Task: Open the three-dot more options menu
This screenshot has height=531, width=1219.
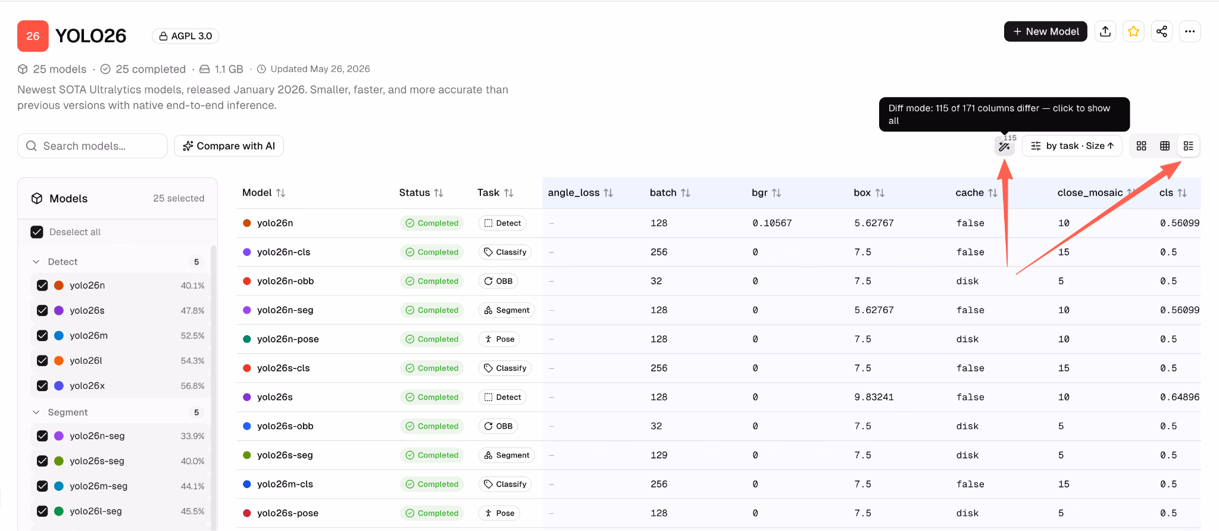Action: pos(1190,32)
